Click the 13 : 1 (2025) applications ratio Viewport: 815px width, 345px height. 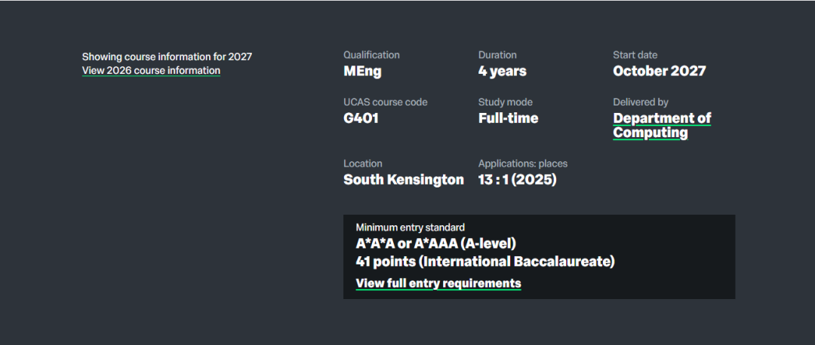517,179
